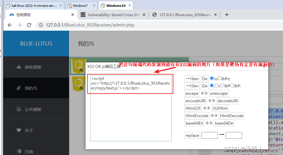Click the inbox icon beside 接收面板

click(19, 67)
